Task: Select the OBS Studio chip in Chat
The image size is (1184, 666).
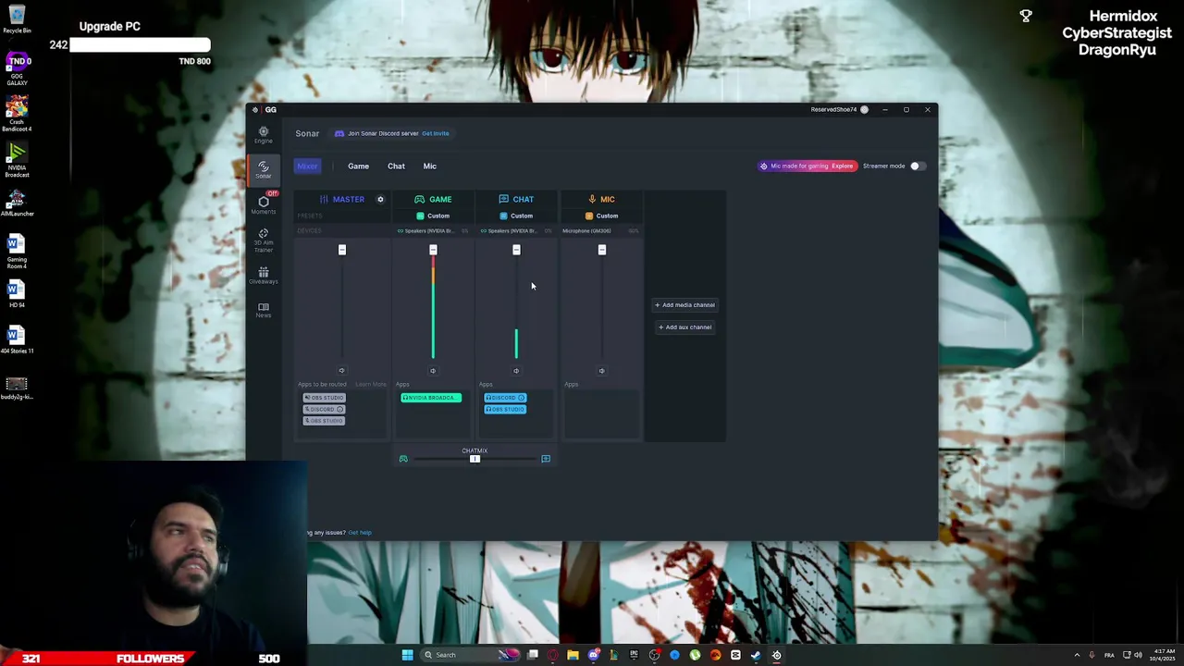Action: coord(505,409)
